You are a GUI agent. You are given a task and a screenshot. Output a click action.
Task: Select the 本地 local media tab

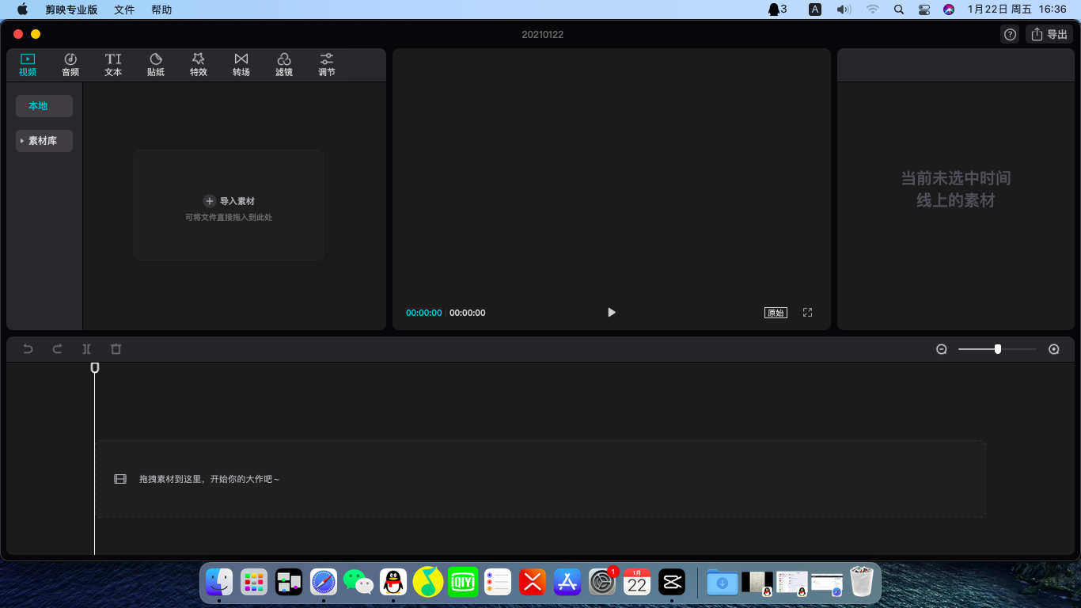pyautogui.click(x=44, y=106)
